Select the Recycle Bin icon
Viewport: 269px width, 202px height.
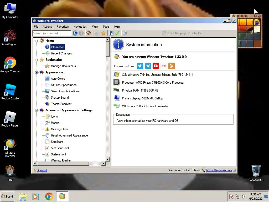coord(256,173)
